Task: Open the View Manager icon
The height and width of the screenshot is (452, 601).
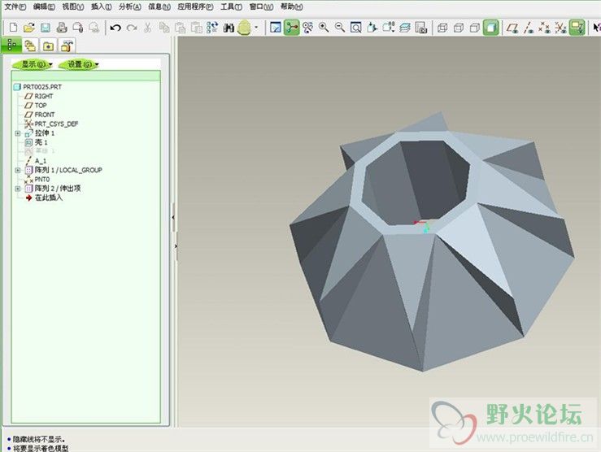Action: coord(420,28)
